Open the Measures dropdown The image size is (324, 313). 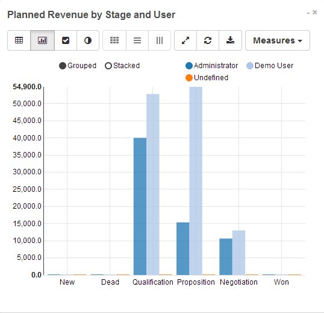(278, 40)
